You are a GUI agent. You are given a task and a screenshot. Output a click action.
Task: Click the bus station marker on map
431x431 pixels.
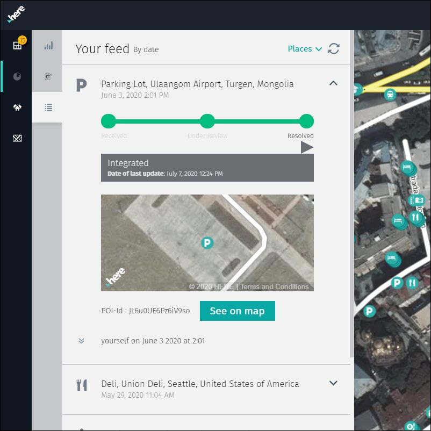pyautogui.click(x=390, y=95)
